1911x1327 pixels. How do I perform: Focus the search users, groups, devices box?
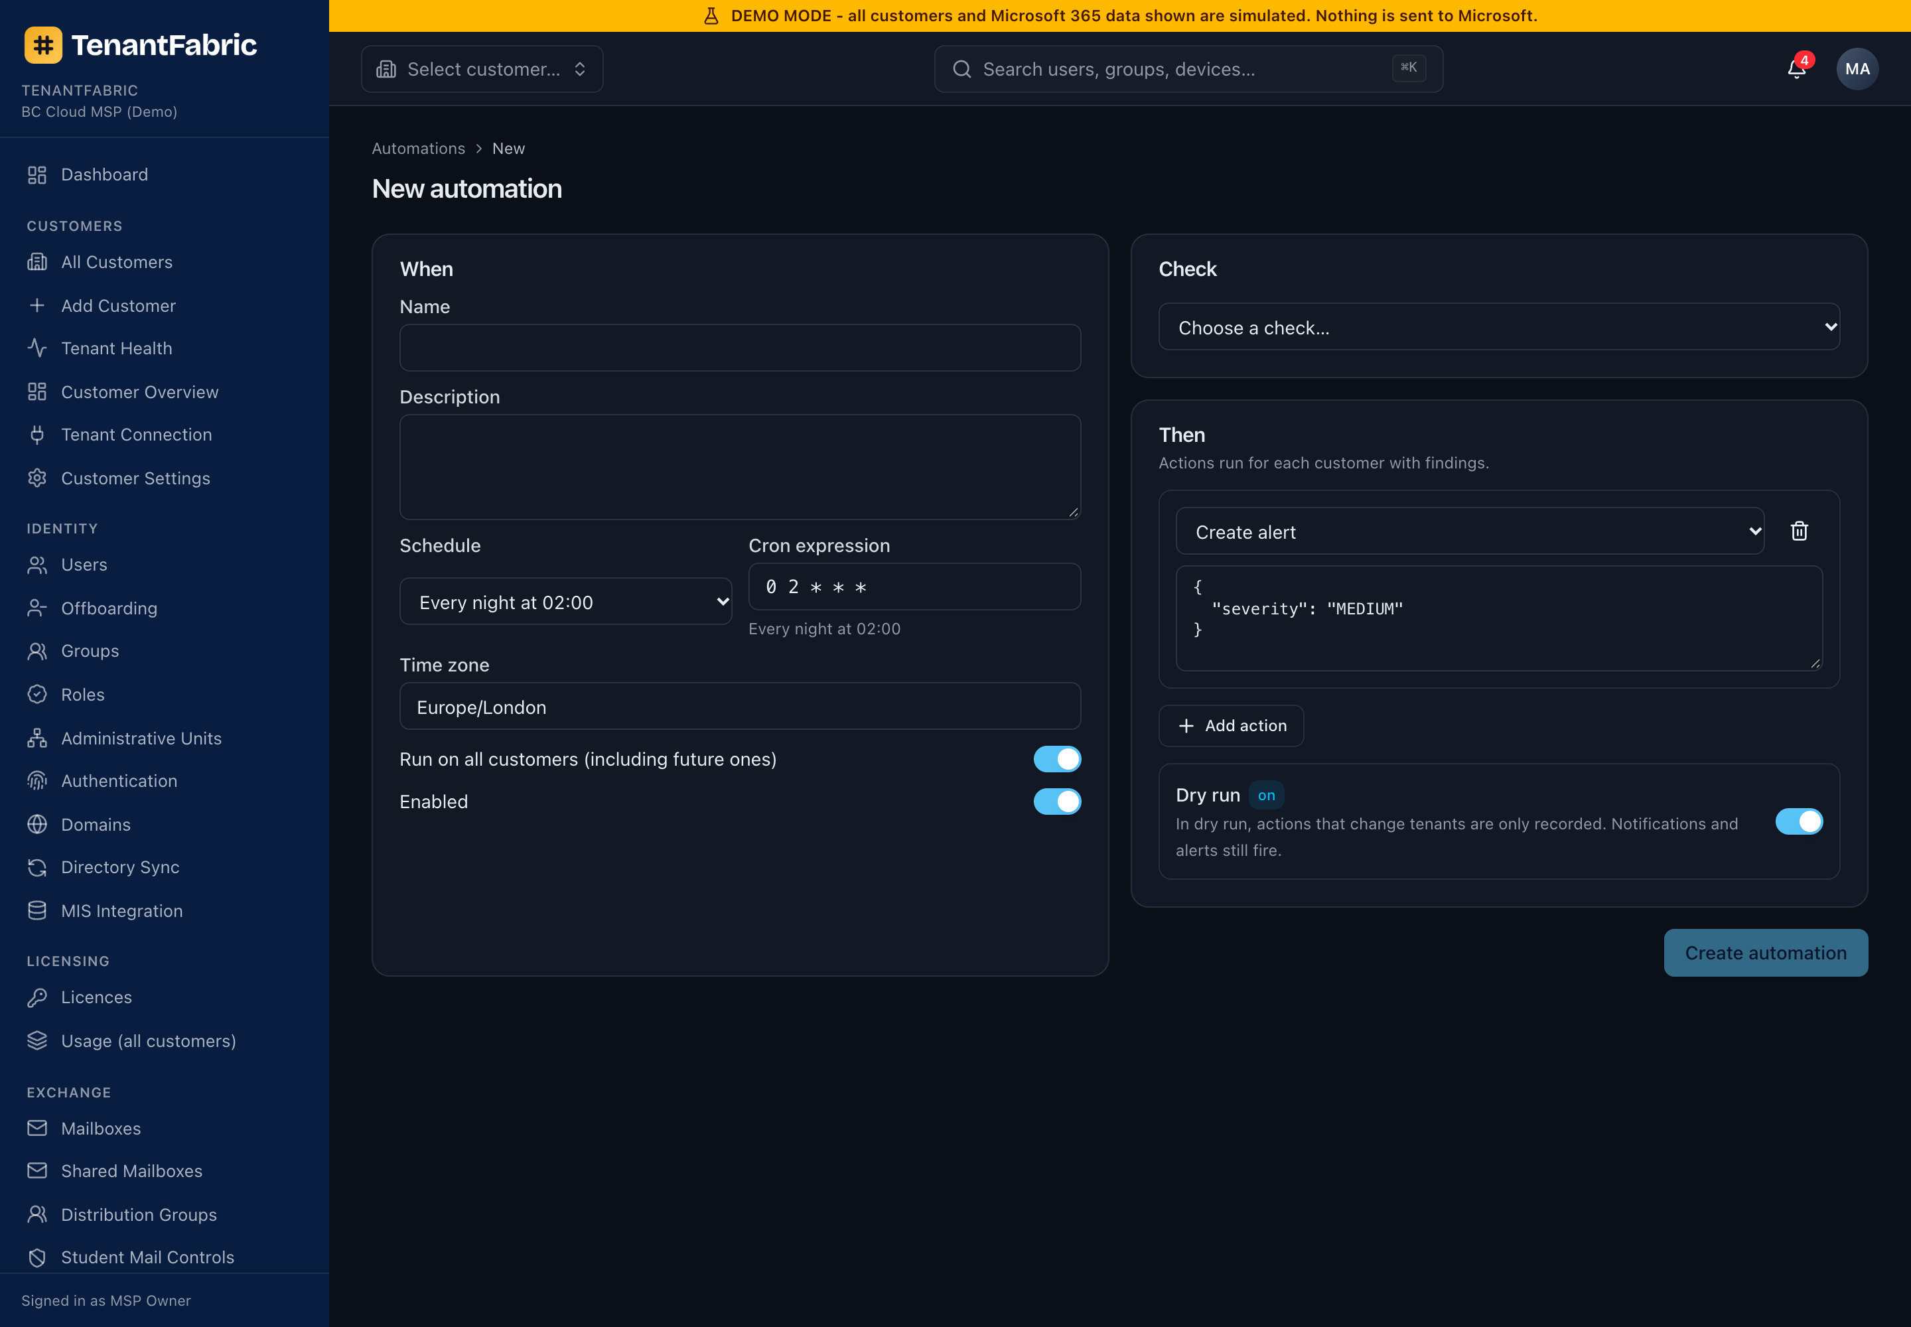[x=1188, y=69]
